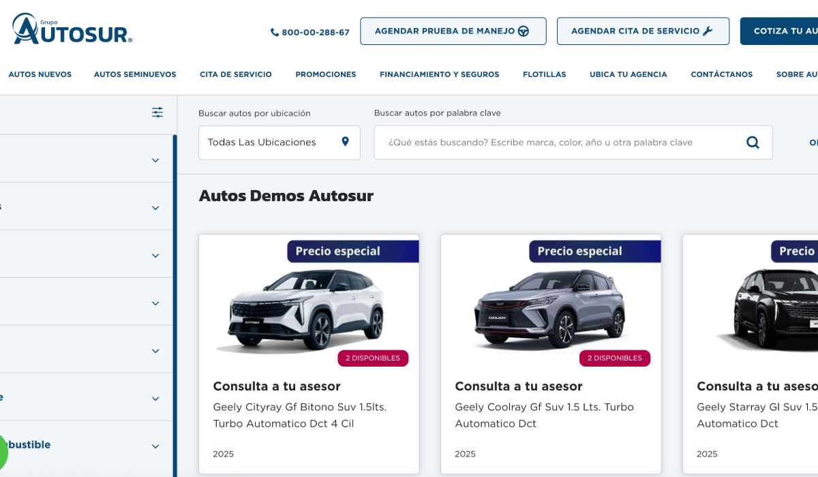The image size is (818, 477).
Task: Click Buscar autos por ubicación label
Action: 254,113
